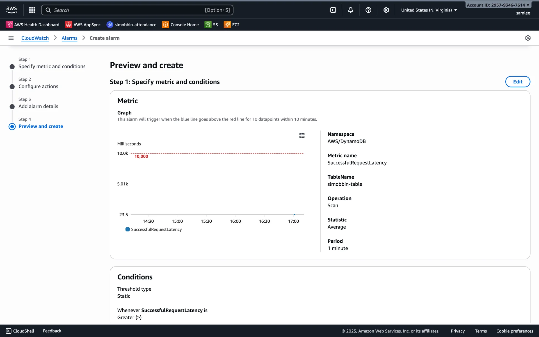Expand the Account ID dropdown menu
This screenshot has height=337, width=539.
tap(498, 5)
